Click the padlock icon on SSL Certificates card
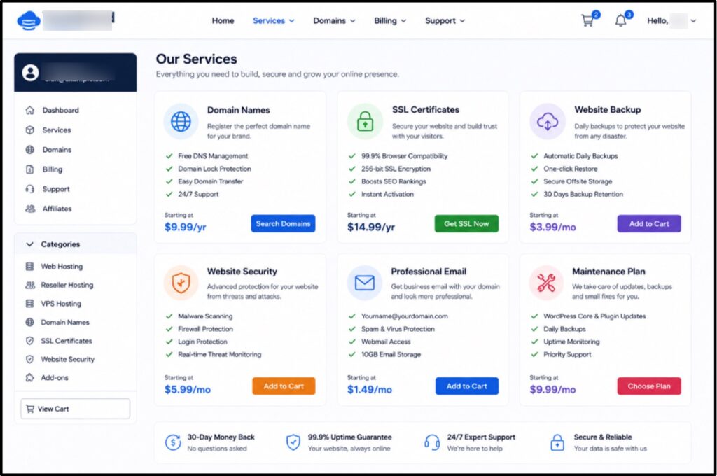This screenshot has width=717, height=476. coord(364,122)
